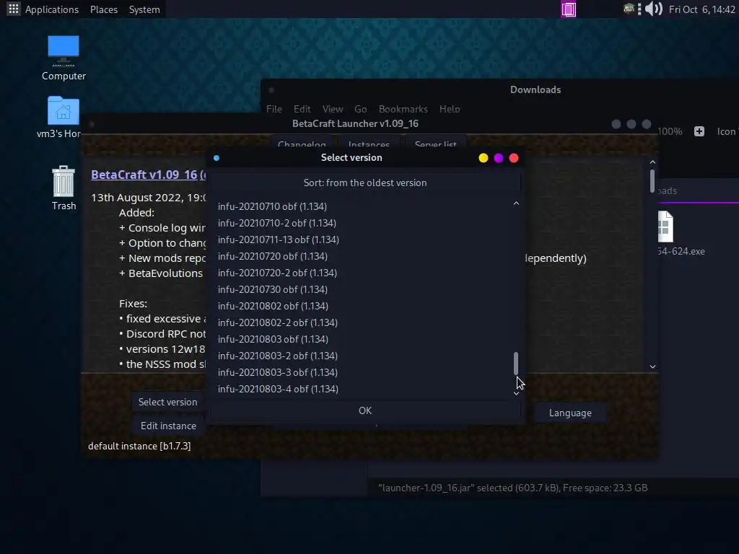
Task: Open the volume speaker icon in system tray
Action: (654, 9)
